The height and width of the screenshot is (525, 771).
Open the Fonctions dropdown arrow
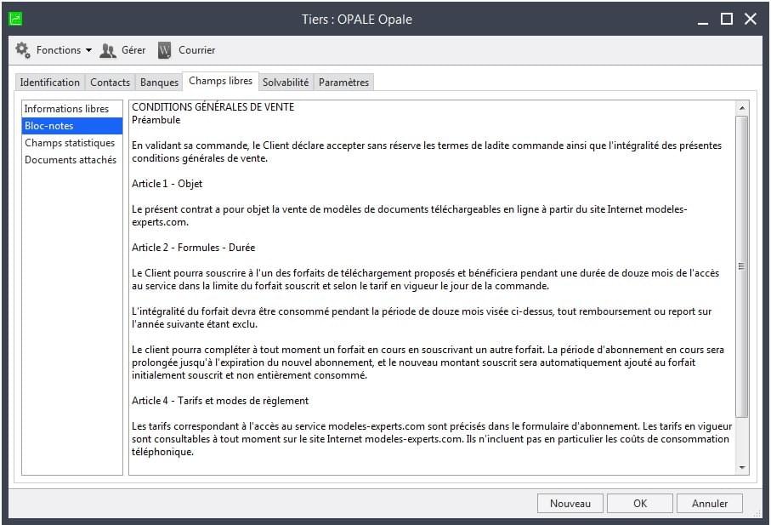tap(88, 50)
